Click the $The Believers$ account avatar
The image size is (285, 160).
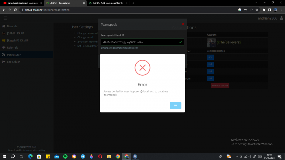pyautogui.click(x=211, y=43)
